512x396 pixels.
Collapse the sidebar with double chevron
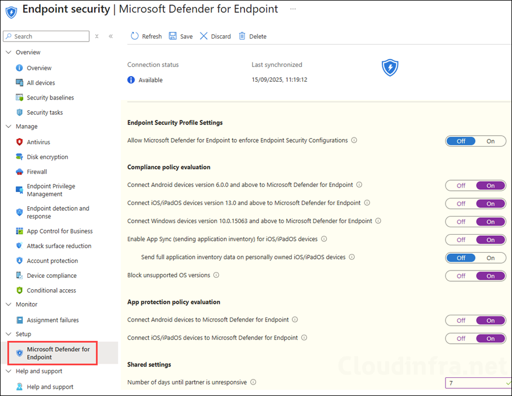coord(111,36)
